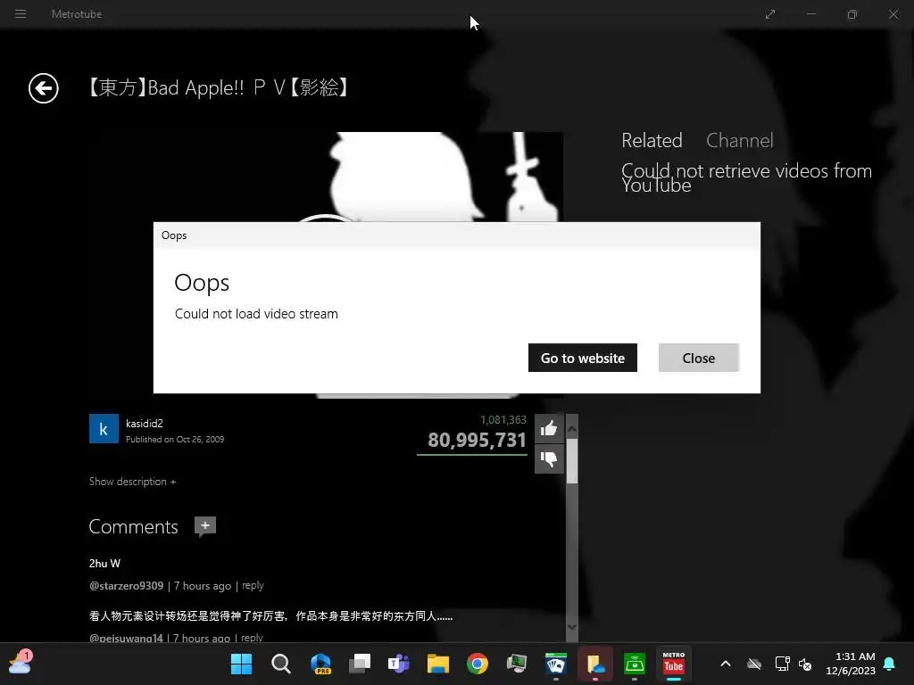
Task: Open kasidid2 uploader name
Action: click(145, 424)
